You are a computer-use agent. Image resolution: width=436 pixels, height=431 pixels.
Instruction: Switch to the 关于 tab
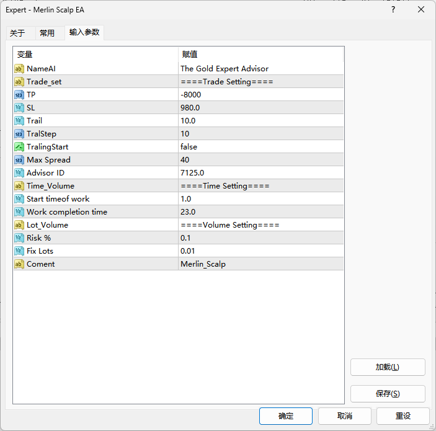point(17,33)
